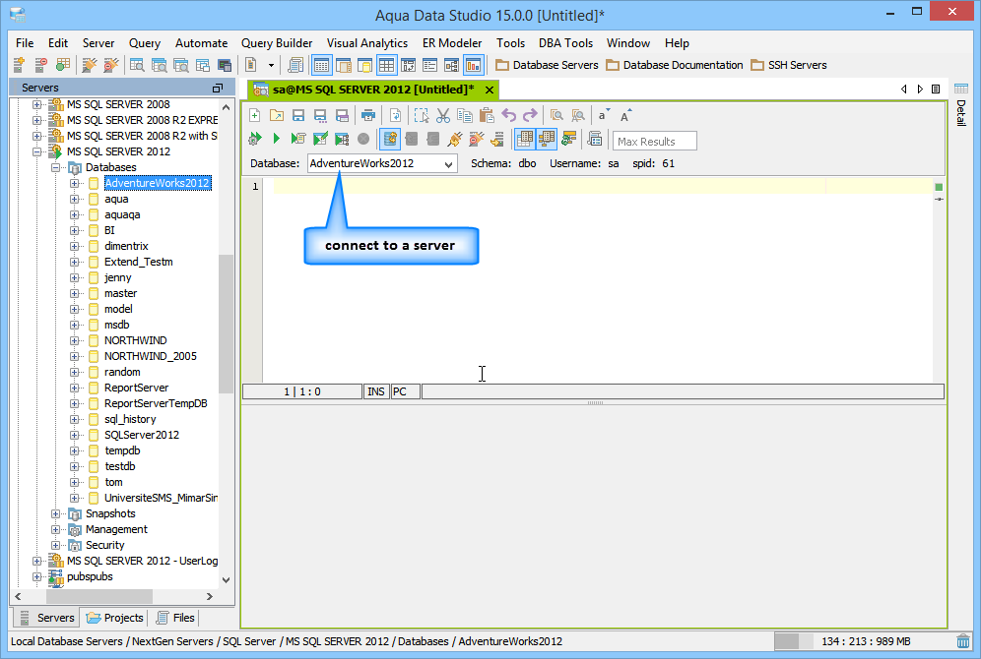The width and height of the screenshot is (981, 659).
Task: Open the Detail side panel
Action: [961, 103]
